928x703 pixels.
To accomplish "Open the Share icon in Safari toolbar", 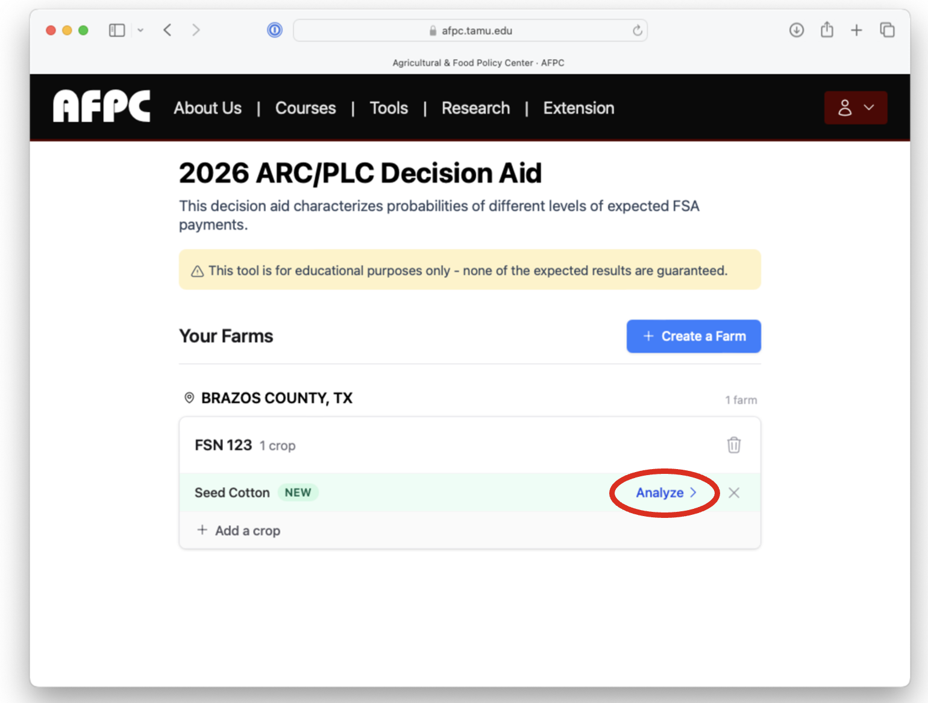I will [x=827, y=29].
